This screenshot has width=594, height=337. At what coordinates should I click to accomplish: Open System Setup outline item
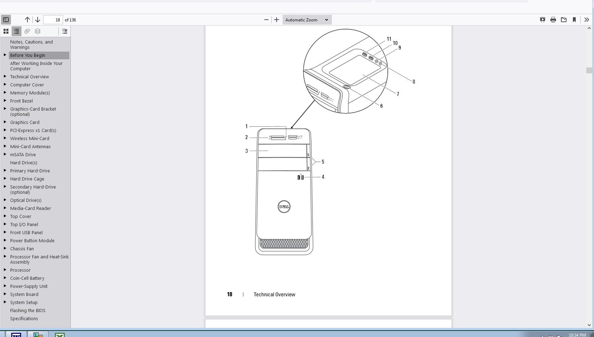pos(24,302)
